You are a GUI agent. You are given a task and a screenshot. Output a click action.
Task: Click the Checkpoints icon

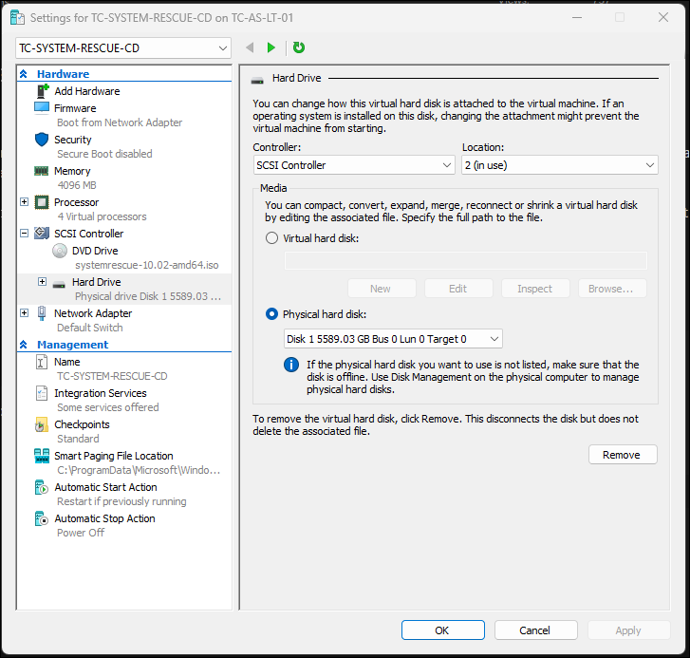(42, 424)
